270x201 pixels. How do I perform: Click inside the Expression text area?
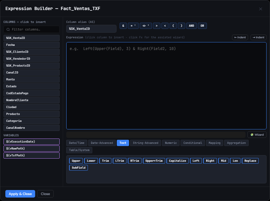point(166,86)
